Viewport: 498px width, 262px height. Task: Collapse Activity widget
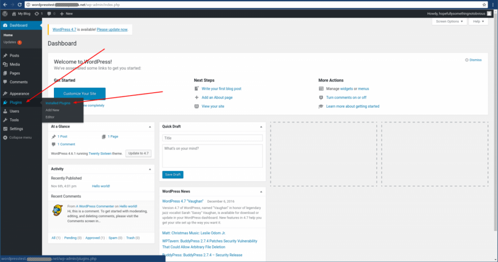pyautogui.click(x=150, y=169)
